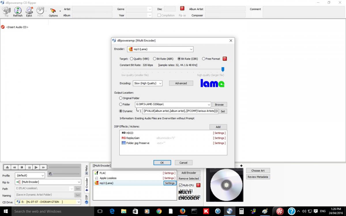
Task: Click the red help icon next to Multi-CPU
Action: coord(198,185)
